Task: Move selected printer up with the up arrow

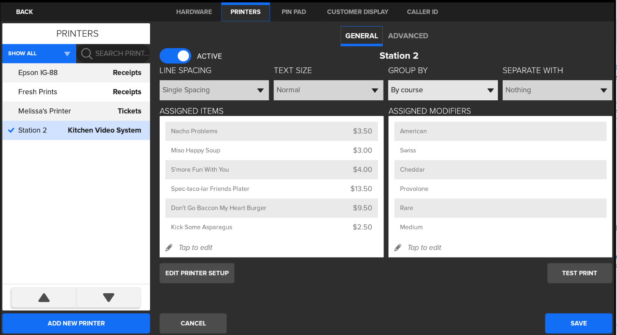Action: 44,297
